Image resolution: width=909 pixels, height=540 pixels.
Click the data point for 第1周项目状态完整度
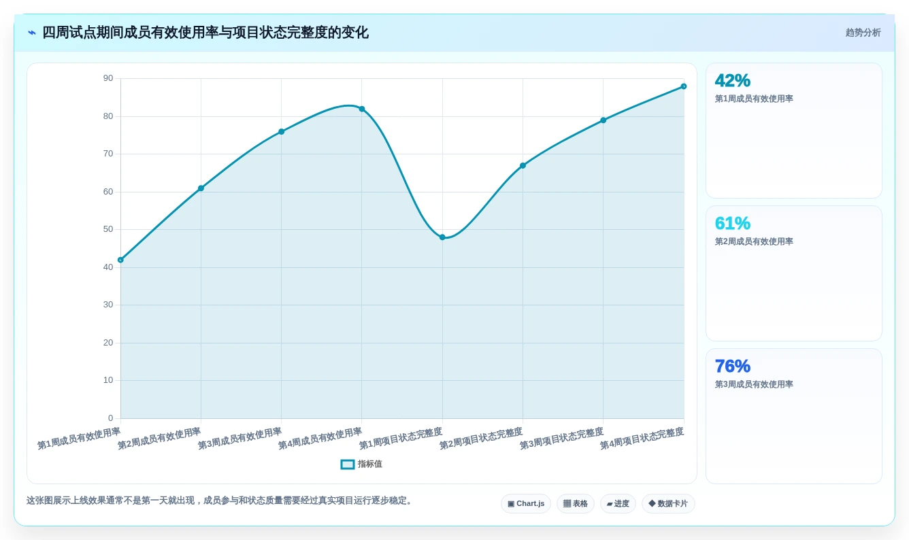pos(442,237)
